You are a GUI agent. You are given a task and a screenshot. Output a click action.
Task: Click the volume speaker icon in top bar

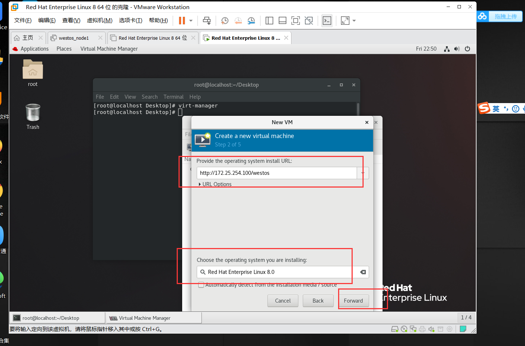click(x=457, y=49)
